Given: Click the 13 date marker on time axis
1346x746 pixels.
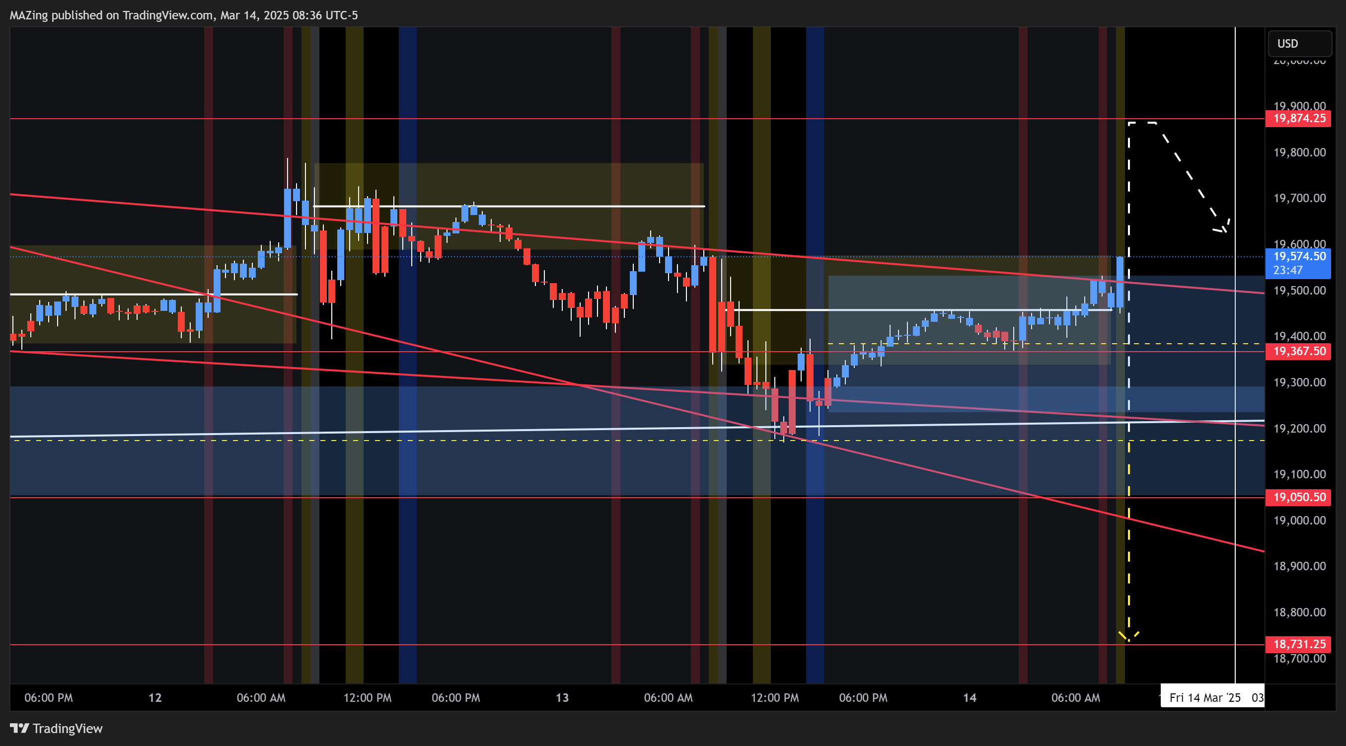Looking at the screenshot, I should pyautogui.click(x=562, y=697).
